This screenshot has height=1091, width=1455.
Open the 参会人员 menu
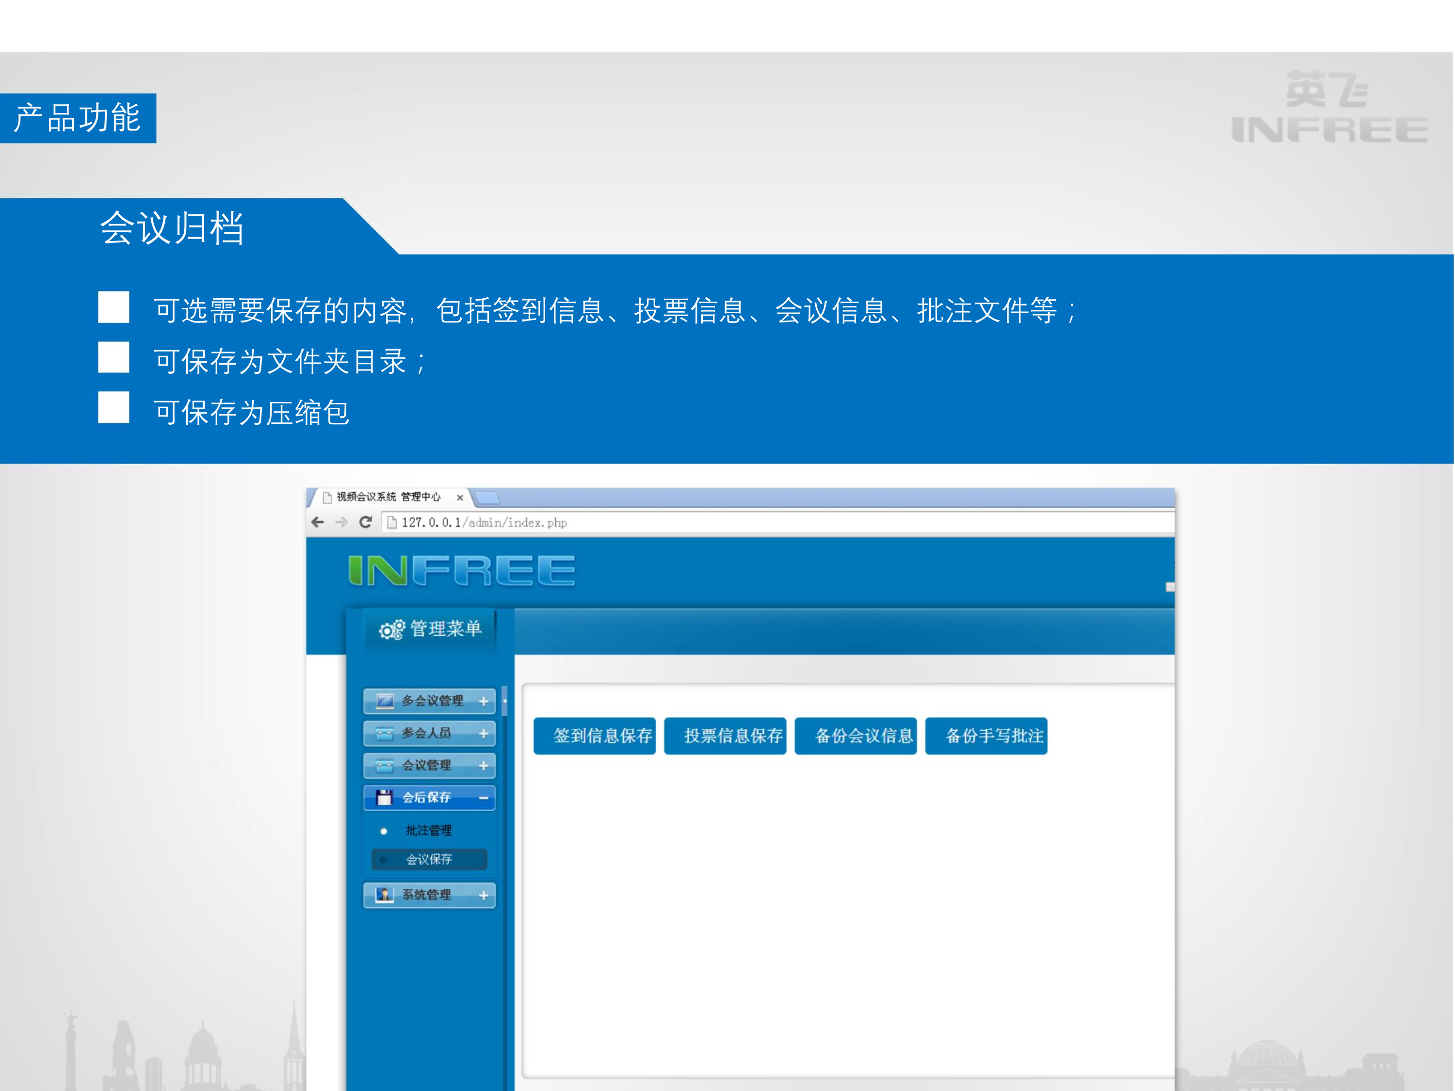coord(430,733)
